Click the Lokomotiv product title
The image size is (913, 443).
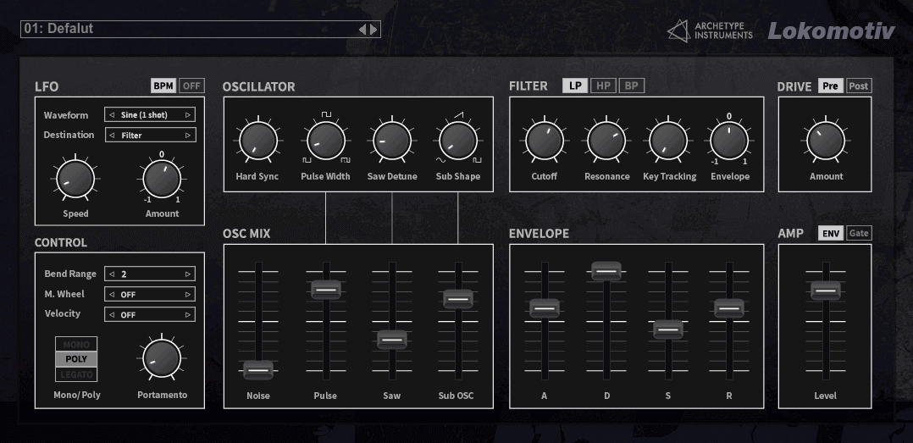point(831,30)
